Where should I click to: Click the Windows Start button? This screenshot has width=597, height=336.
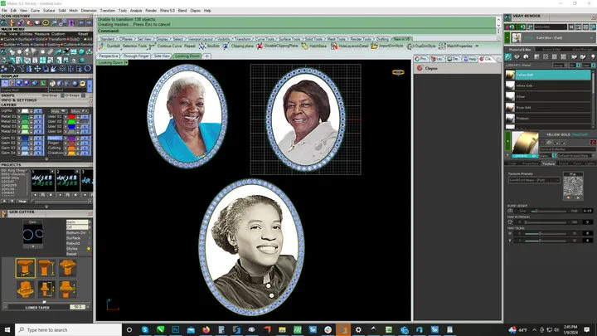[7, 329]
